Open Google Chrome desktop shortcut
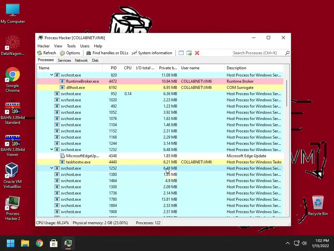This screenshot has height=251, width=334. pos(13,80)
